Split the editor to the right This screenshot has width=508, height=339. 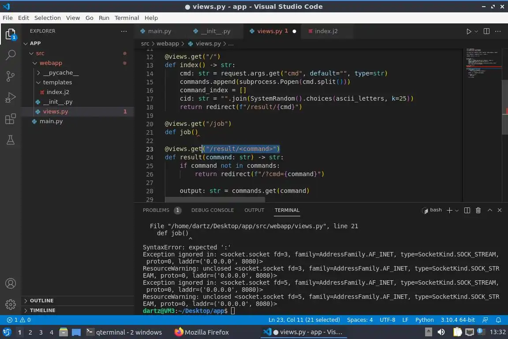pyautogui.click(x=486, y=31)
